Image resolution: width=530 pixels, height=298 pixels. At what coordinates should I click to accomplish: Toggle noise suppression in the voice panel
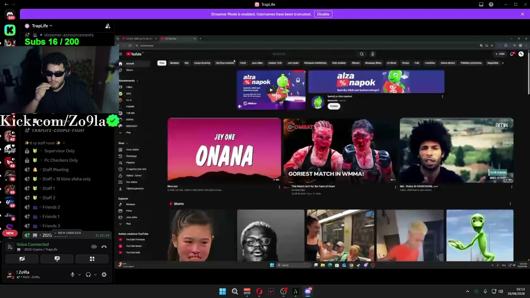click(94, 247)
